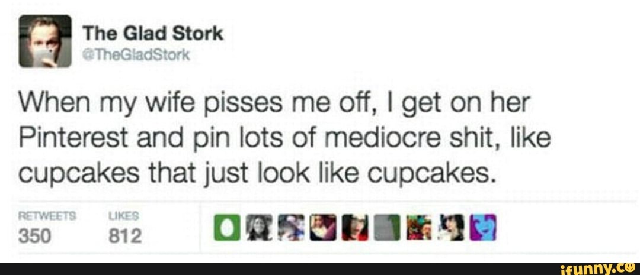View the 812 likes count
This screenshot has width=640, height=275.
[x=125, y=235]
